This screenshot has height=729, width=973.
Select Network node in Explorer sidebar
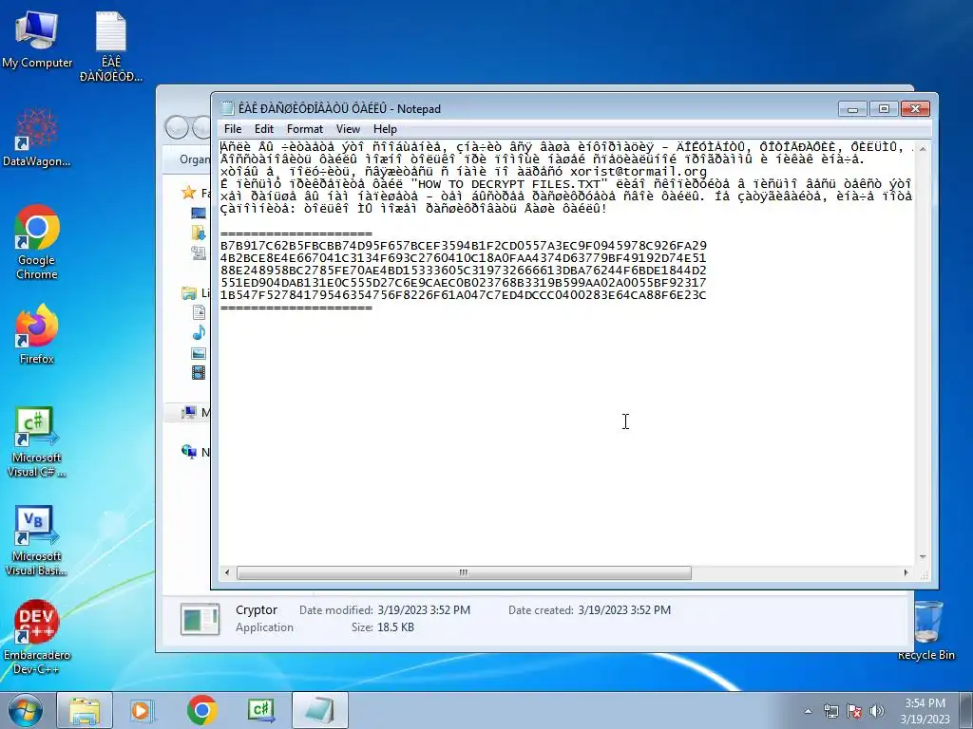click(x=189, y=452)
